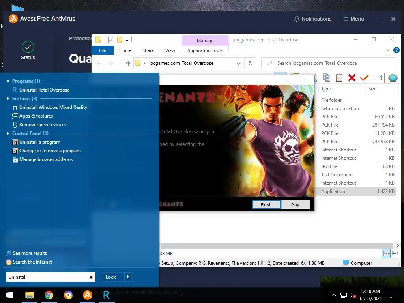Open the Action Center notification icon
404x303 pixels.
pyautogui.click(x=391, y=295)
